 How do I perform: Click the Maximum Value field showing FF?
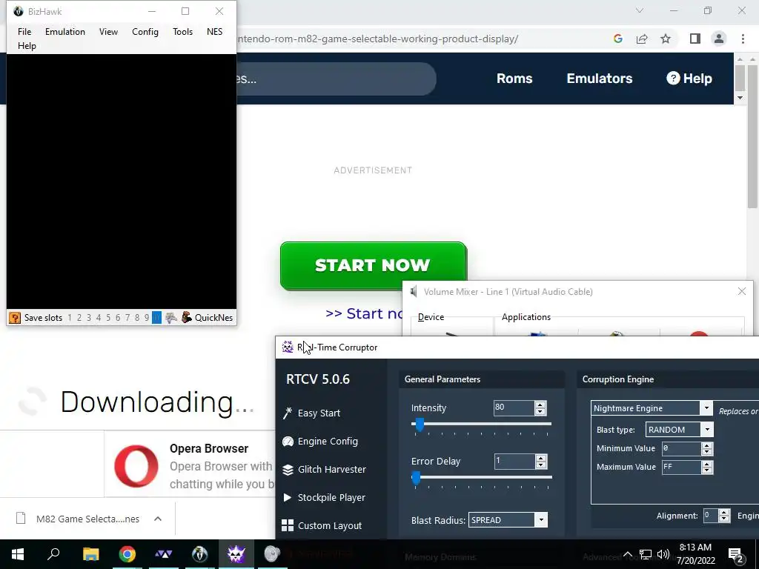click(x=681, y=467)
